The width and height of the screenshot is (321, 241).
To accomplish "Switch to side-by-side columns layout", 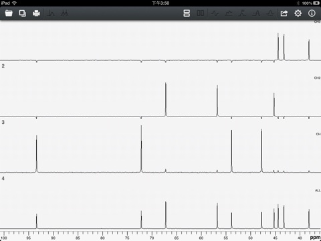I will [201, 13].
